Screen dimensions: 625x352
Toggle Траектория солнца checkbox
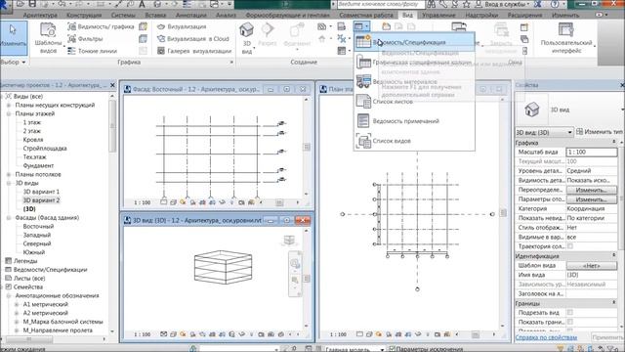click(x=570, y=246)
